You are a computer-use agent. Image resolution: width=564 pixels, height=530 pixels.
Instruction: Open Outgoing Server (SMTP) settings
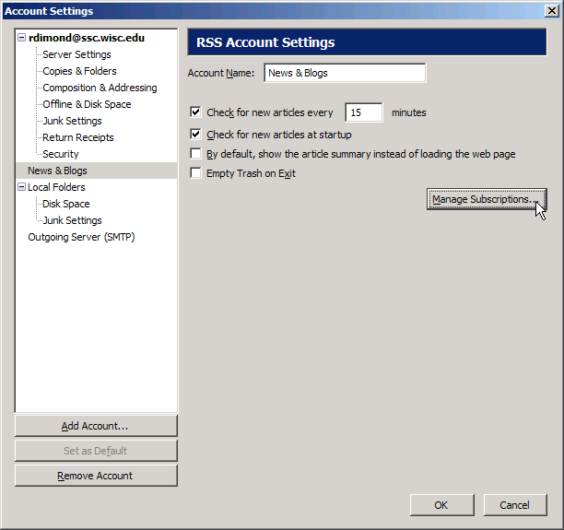(x=81, y=237)
